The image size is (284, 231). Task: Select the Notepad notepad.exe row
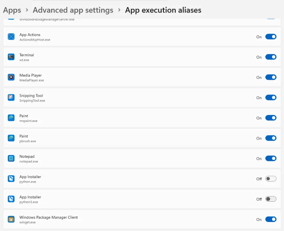142,158
